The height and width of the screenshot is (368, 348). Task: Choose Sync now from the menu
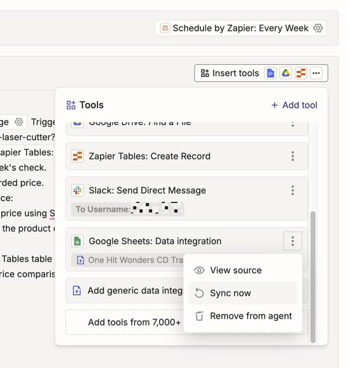[243, 293]
